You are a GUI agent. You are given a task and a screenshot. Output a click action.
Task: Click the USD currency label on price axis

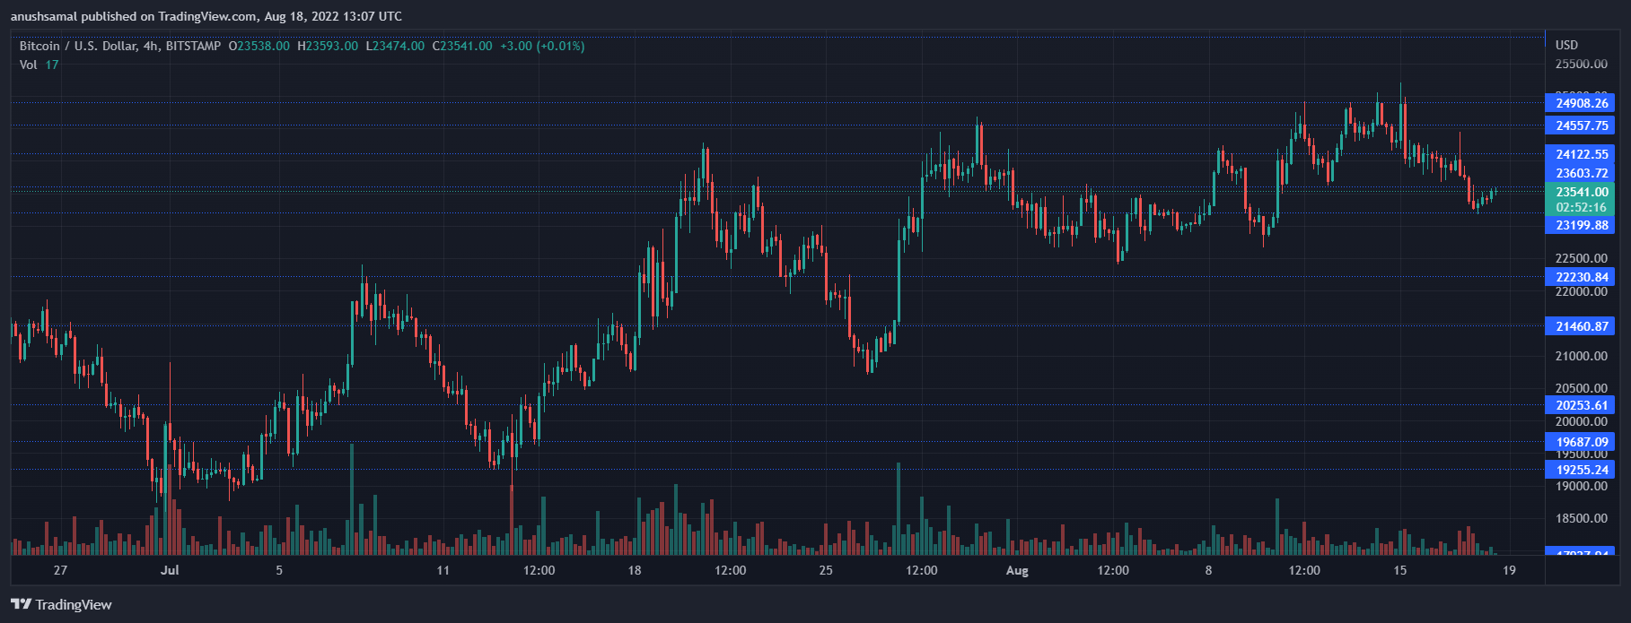click(1566, 45)
